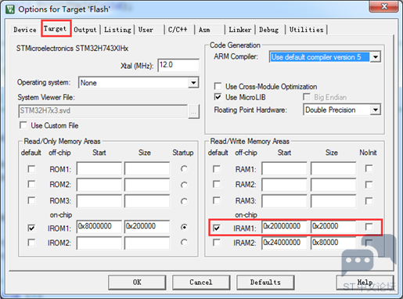Image resolution: width=403 pixels, height=299 pixels.
Task: Click the IRAM2 Size field
Action: [333, 243]
